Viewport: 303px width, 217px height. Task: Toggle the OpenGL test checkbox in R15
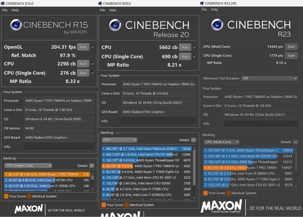point(93,47)
